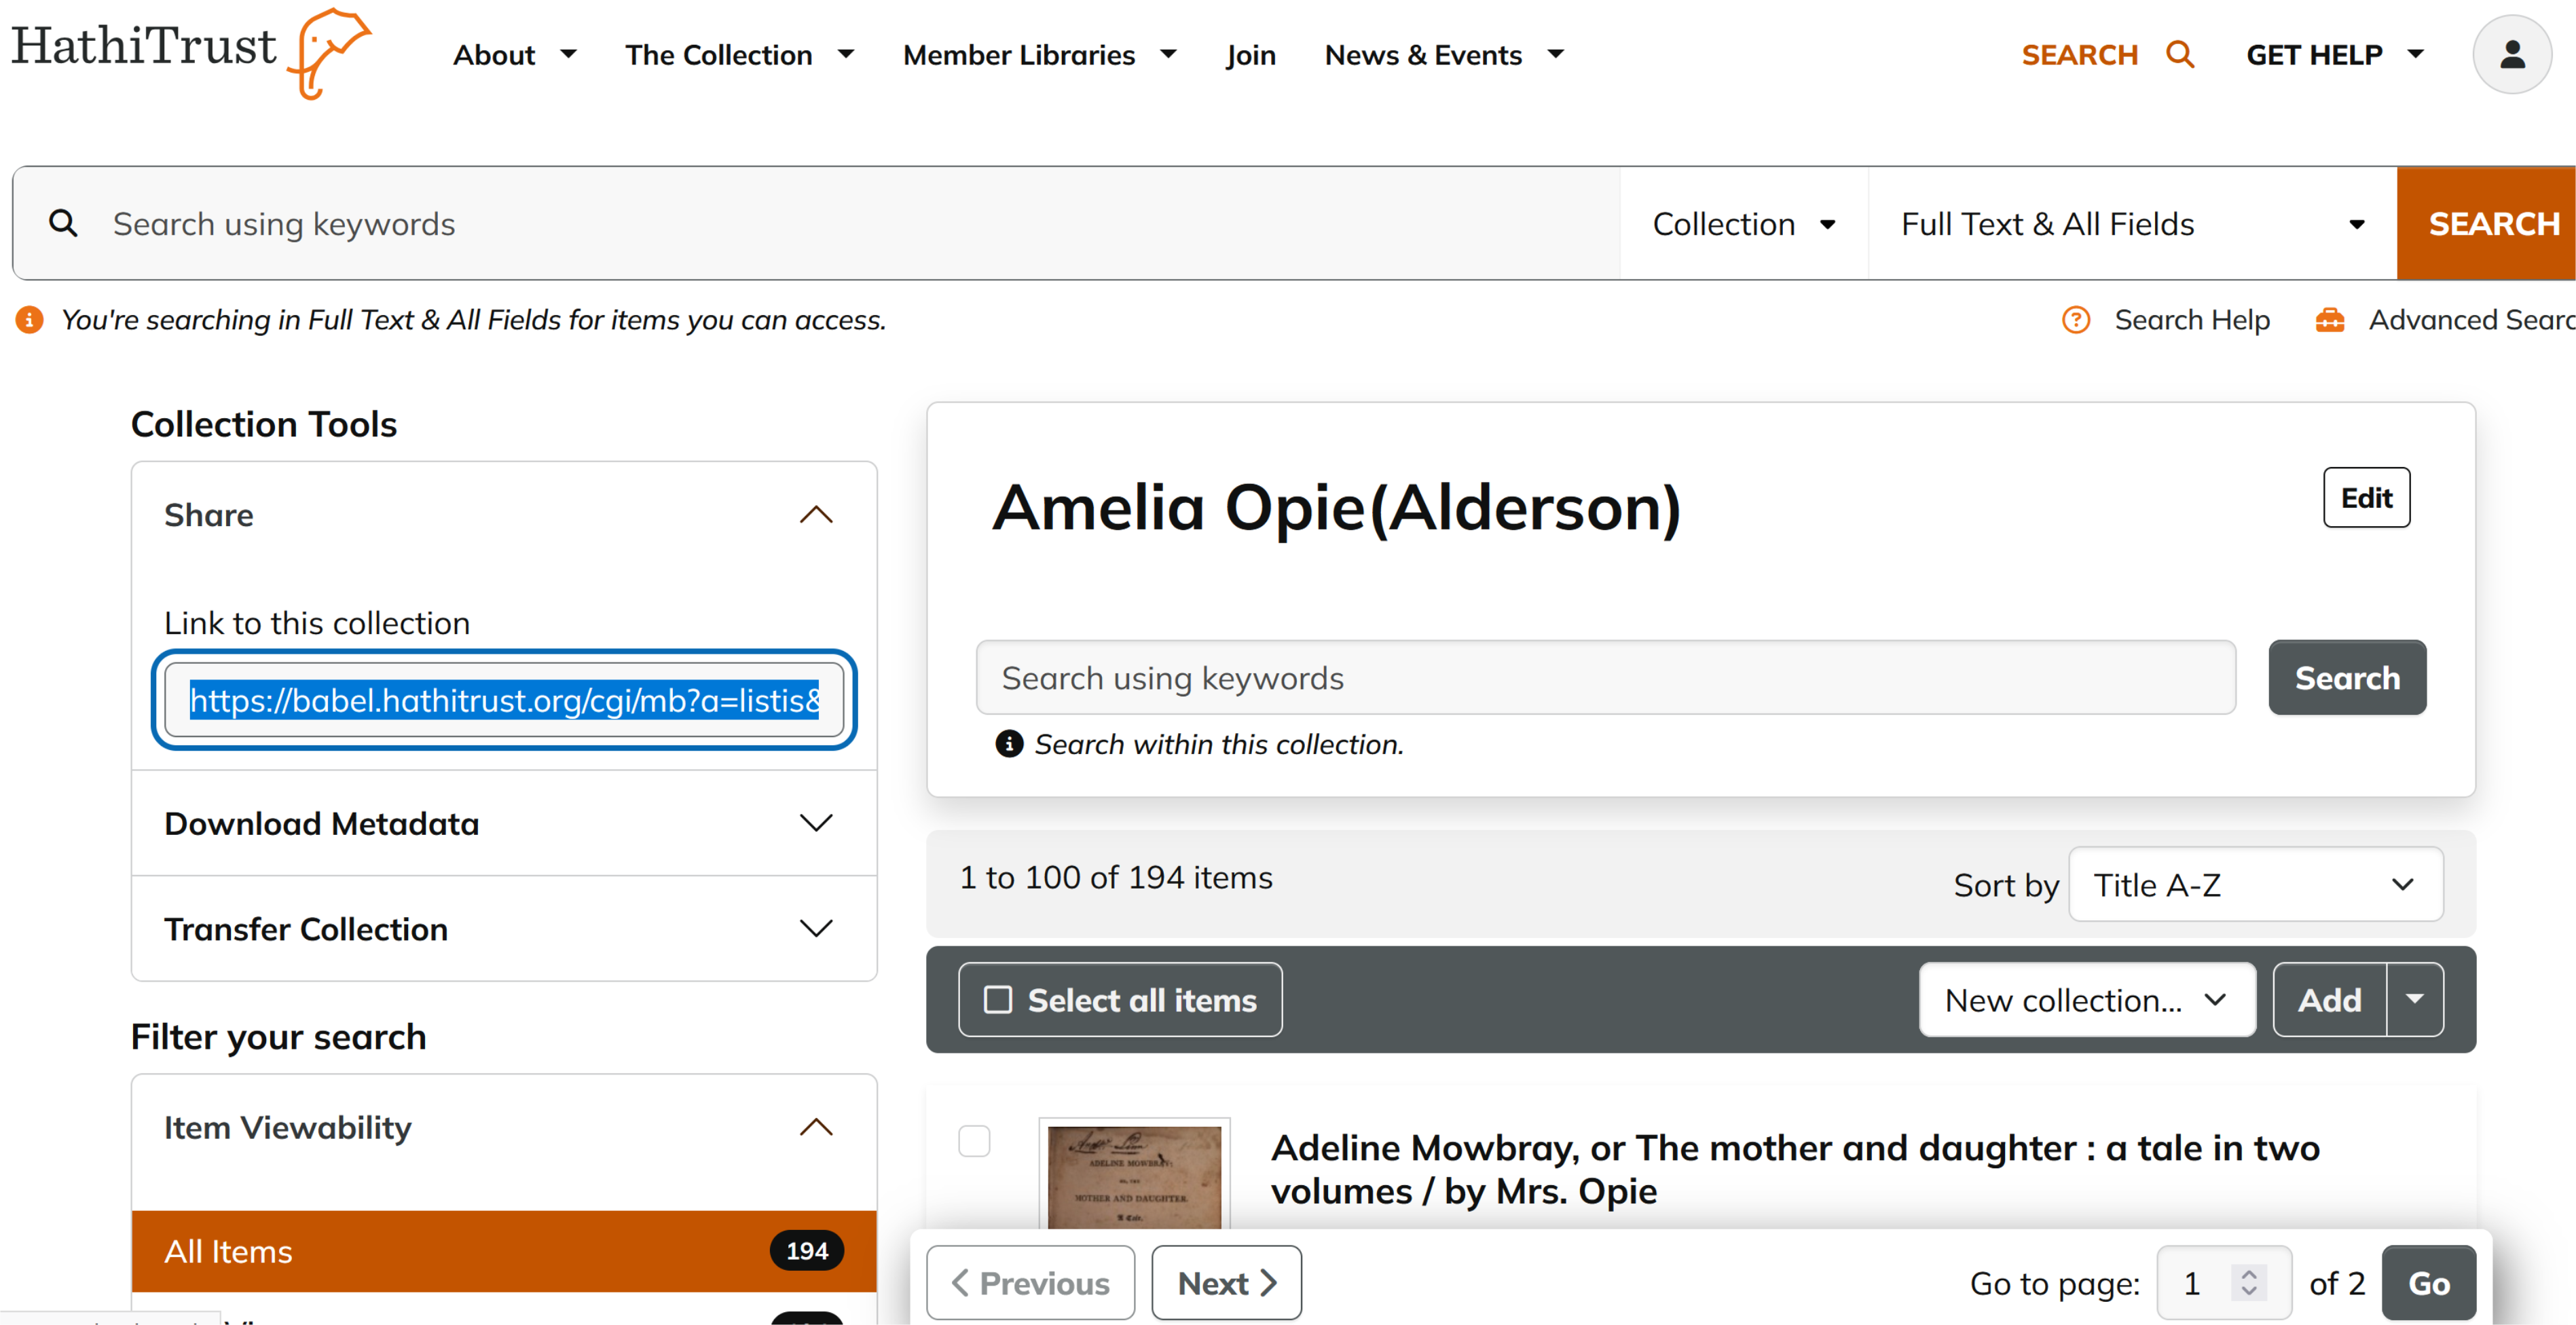Click the info icon beside Search within collection
This screenshot has height=1325, width=2576.
[1009, 744]
